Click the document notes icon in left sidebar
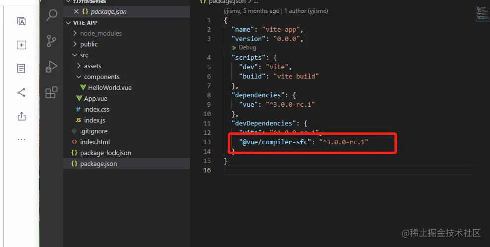490x247 pixels. (21, 69)
